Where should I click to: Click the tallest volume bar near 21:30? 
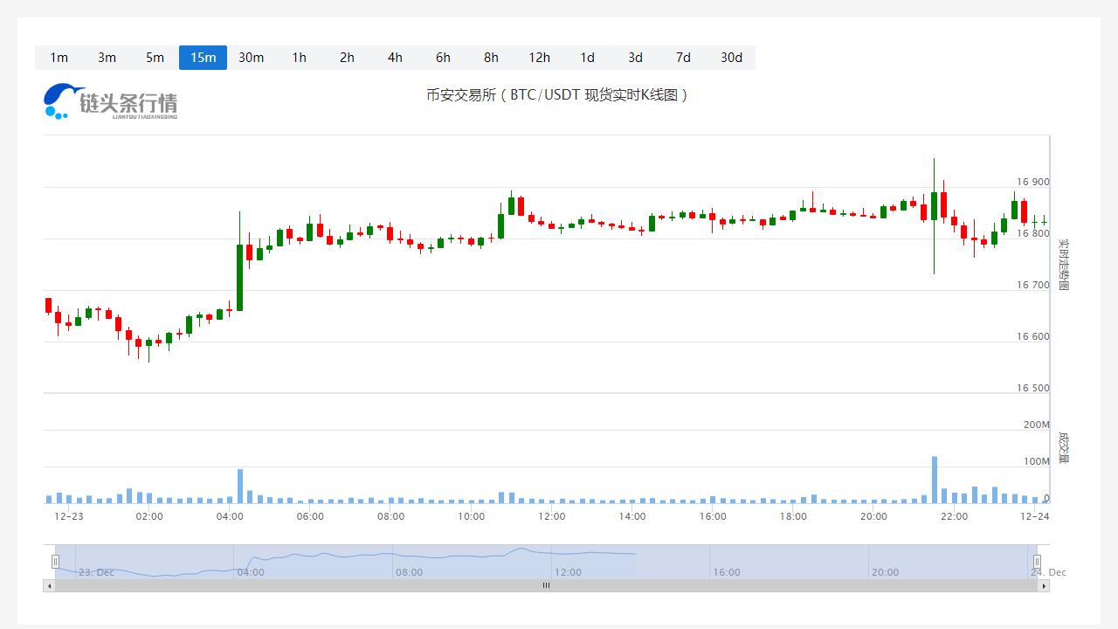(934, 480)
